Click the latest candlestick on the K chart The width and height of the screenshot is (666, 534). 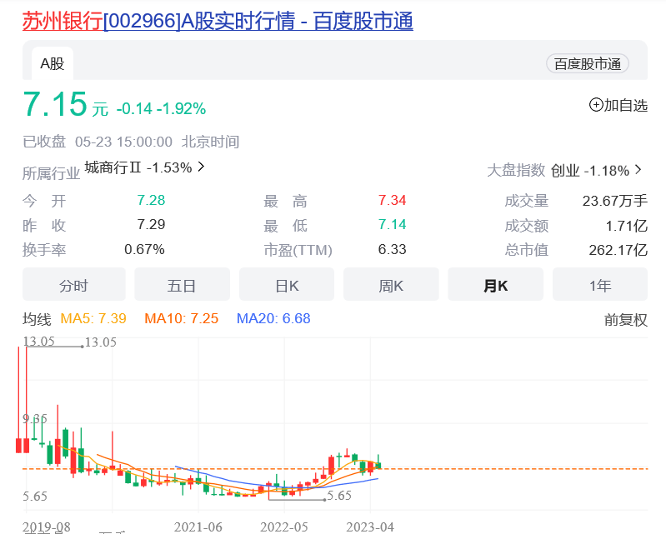coord(378,465)
